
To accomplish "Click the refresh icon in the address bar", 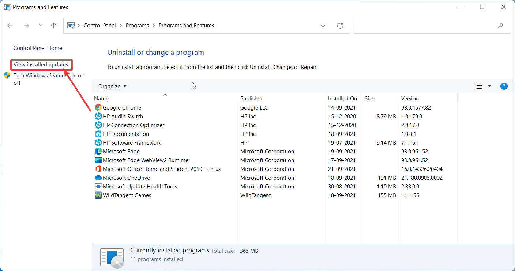I will 340,26.
